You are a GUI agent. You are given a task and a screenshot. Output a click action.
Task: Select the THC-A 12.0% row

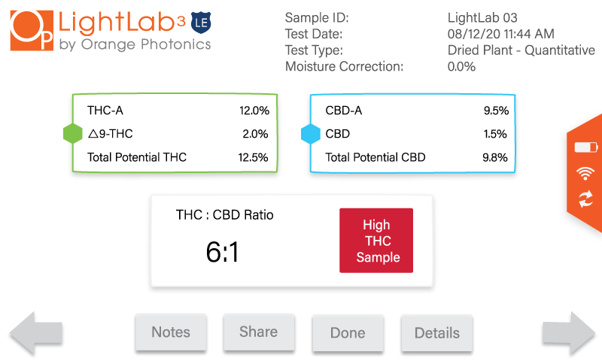coord(178,111)
